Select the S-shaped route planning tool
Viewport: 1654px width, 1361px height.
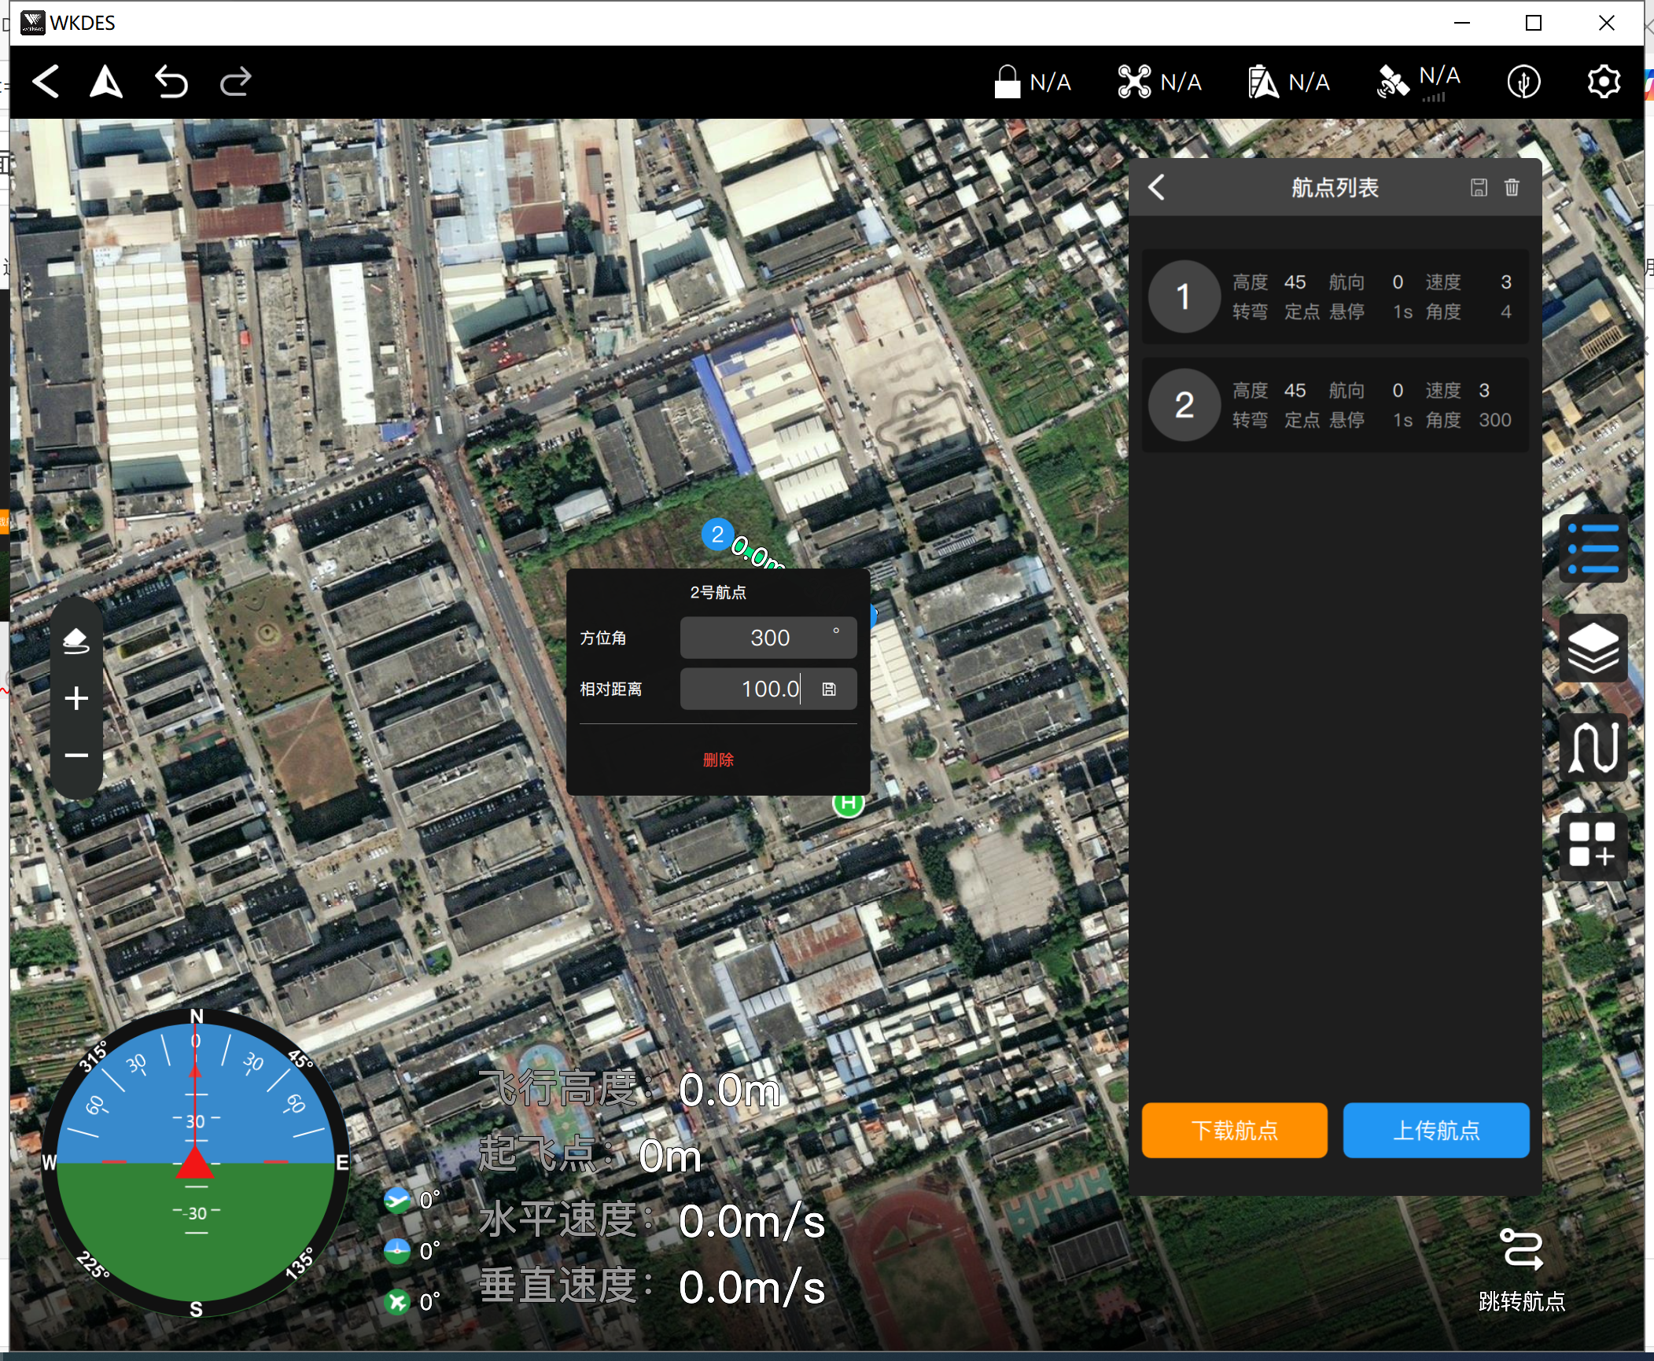(x=1593, y=747)
